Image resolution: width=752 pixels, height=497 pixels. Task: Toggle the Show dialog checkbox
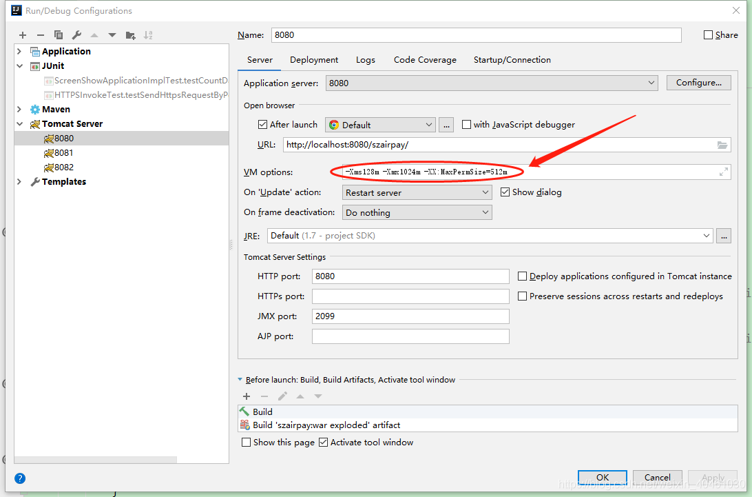pyautogui.click(x=505, y=192)
